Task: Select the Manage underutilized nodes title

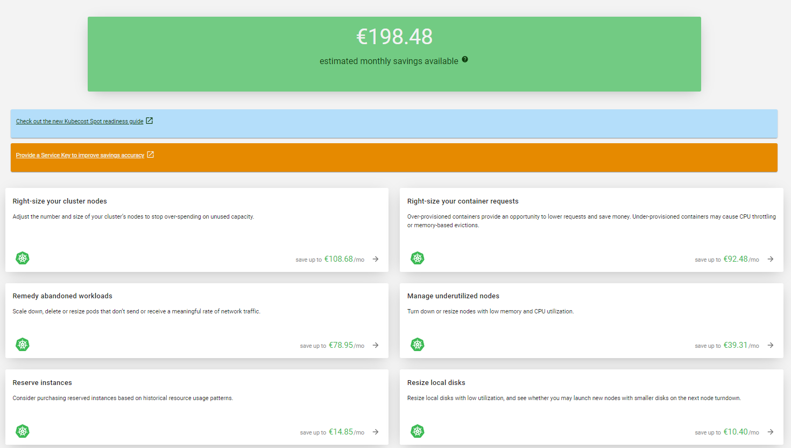Action: coord(453,296)
